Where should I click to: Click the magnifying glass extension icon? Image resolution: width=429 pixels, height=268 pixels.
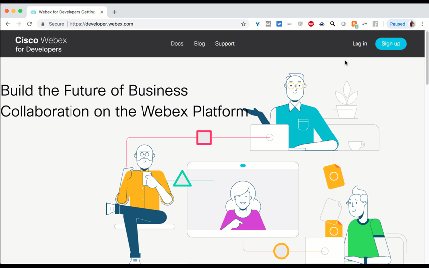point(332,24)
